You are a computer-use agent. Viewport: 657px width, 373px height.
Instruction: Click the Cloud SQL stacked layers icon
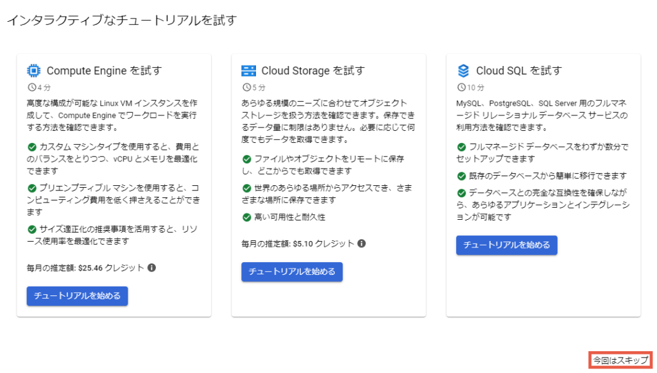463,70
